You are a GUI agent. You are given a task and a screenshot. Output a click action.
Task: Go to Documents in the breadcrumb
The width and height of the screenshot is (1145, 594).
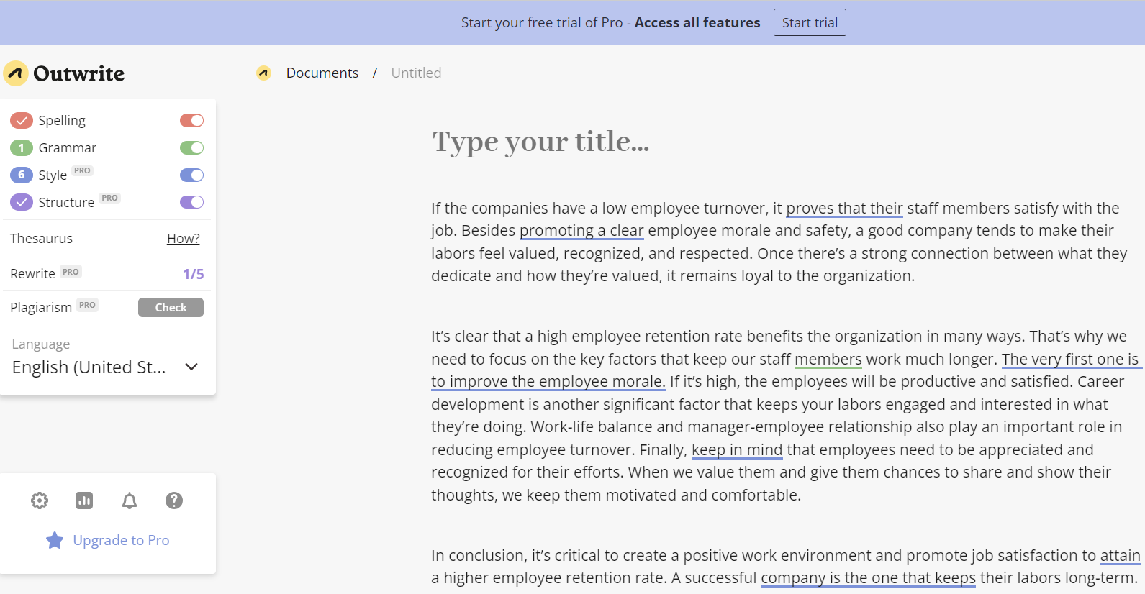322,73
